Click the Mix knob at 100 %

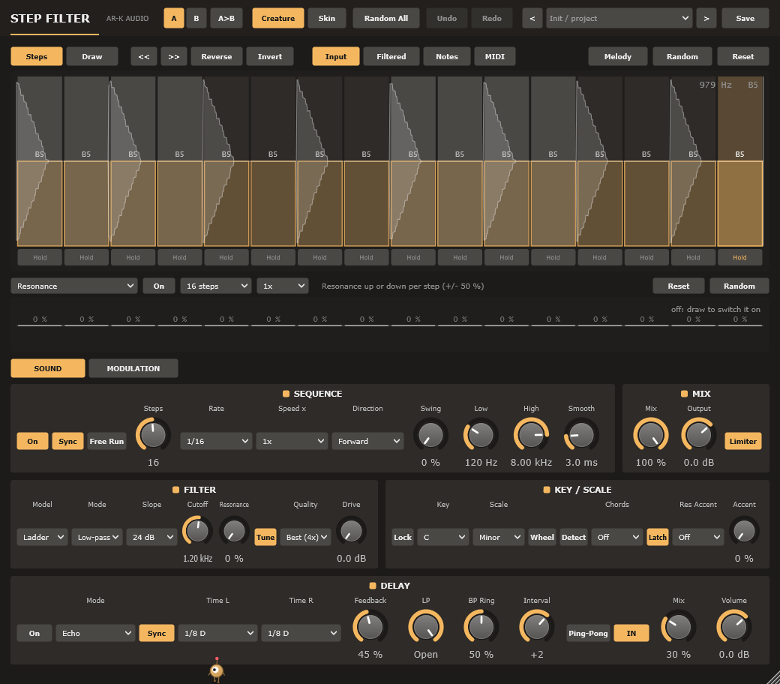(x=651, y=435)
